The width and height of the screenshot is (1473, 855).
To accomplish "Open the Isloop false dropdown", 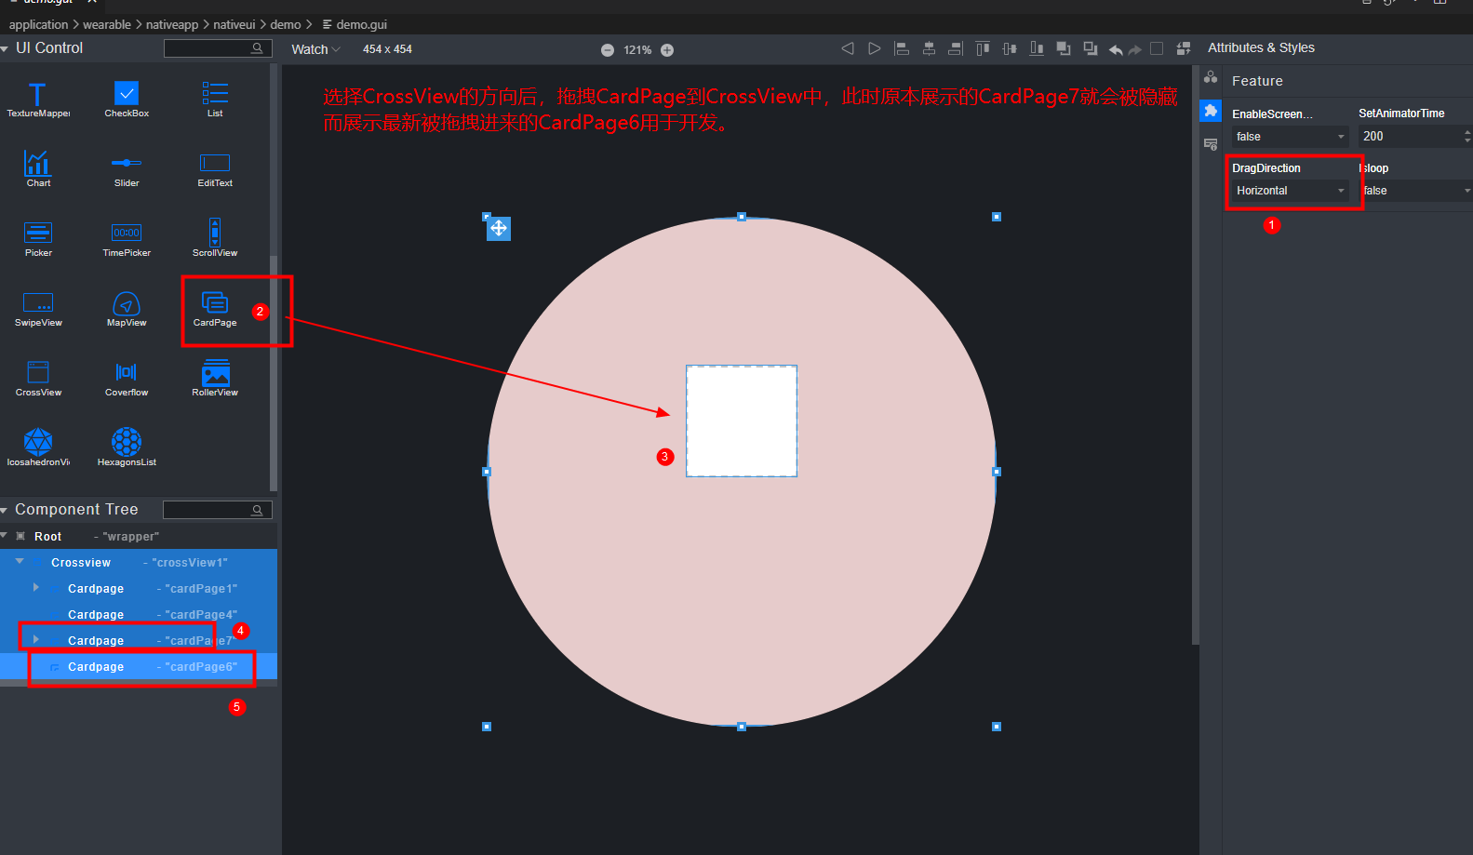I will [x=1415, y=191].
